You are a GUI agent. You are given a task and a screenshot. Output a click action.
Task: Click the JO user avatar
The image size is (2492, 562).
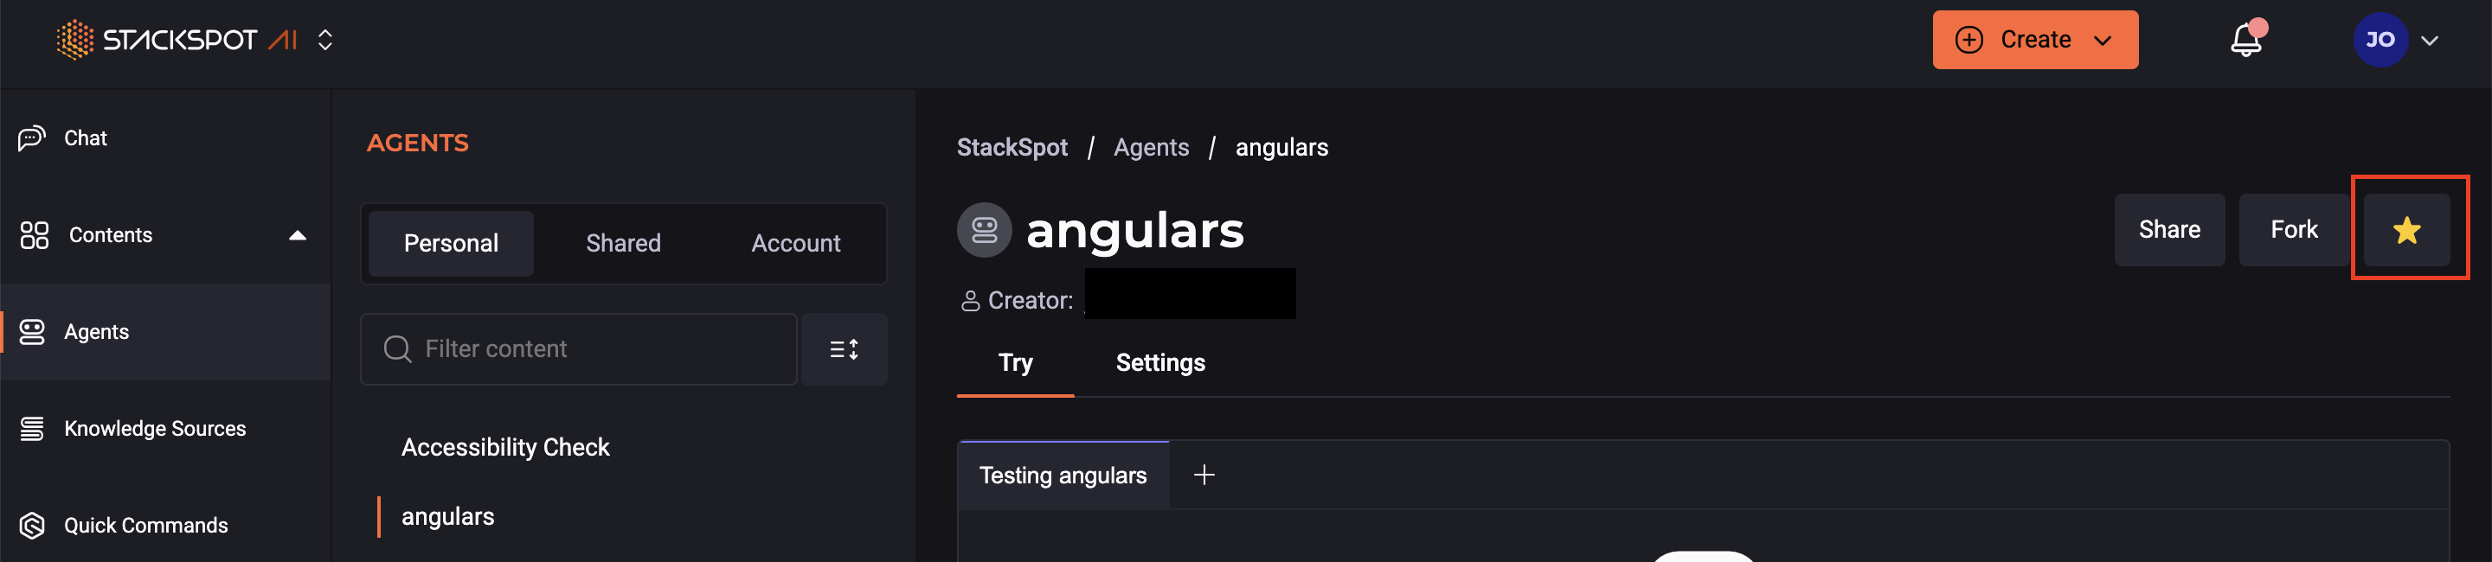(x=2379, y=41)
